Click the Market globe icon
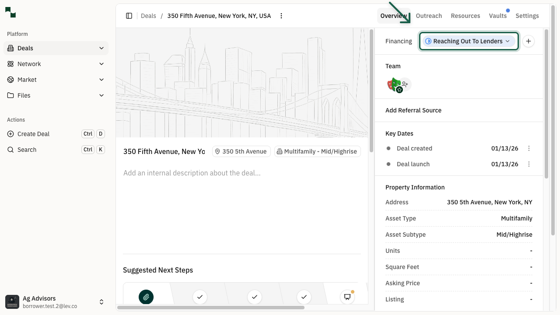 click(x=10, y=80)
